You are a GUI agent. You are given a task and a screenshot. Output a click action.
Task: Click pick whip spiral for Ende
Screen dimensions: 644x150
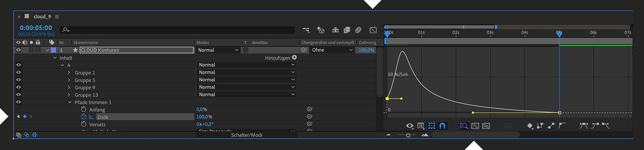(309, 116)
